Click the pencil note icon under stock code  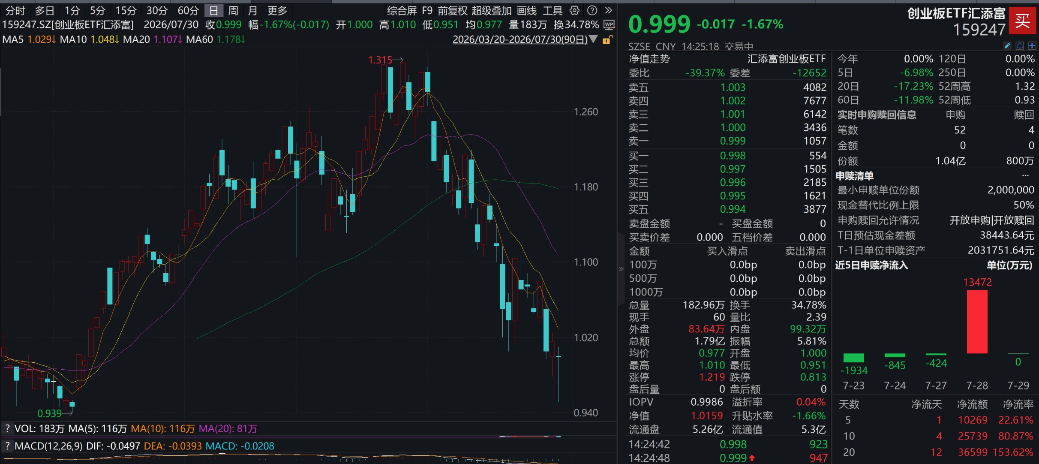click(1007, 45)
